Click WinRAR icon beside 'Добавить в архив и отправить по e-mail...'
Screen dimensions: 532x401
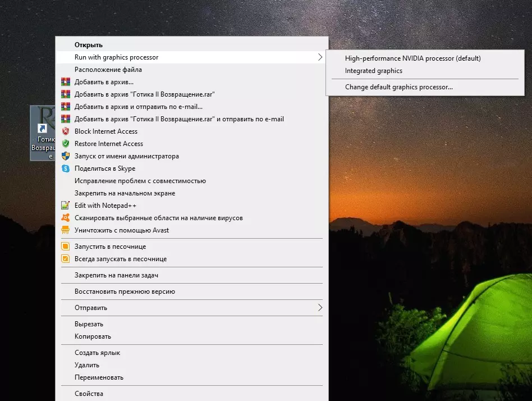click(x=66, y=107)
